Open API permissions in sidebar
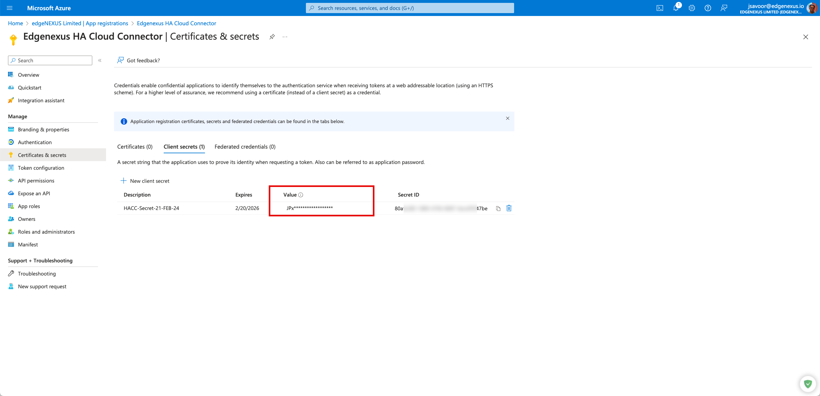This screenshot has height=396, width=820. tap(36, 181)
